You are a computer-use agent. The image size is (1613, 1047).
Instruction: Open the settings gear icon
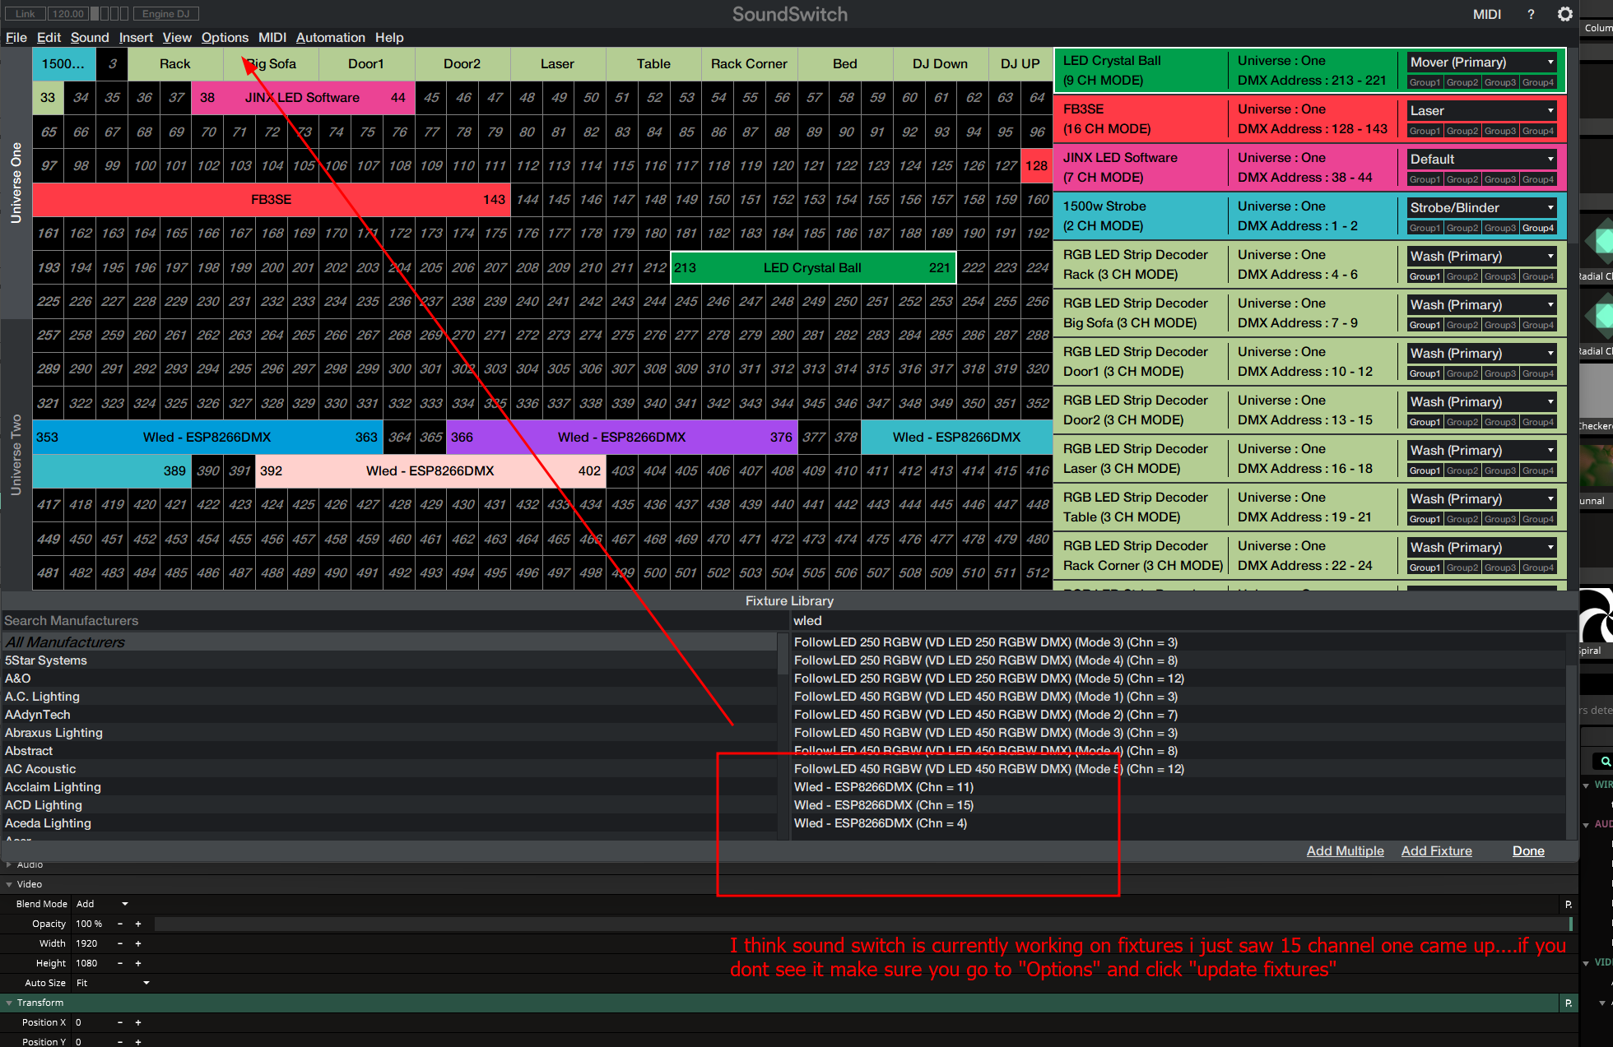tap(1564, 14)
